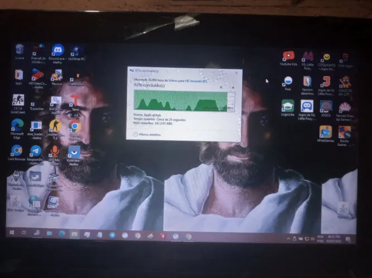Open the Newest Dress Up Games shortcut
Screen dimensions: 372x278
(x=345, y=111)
